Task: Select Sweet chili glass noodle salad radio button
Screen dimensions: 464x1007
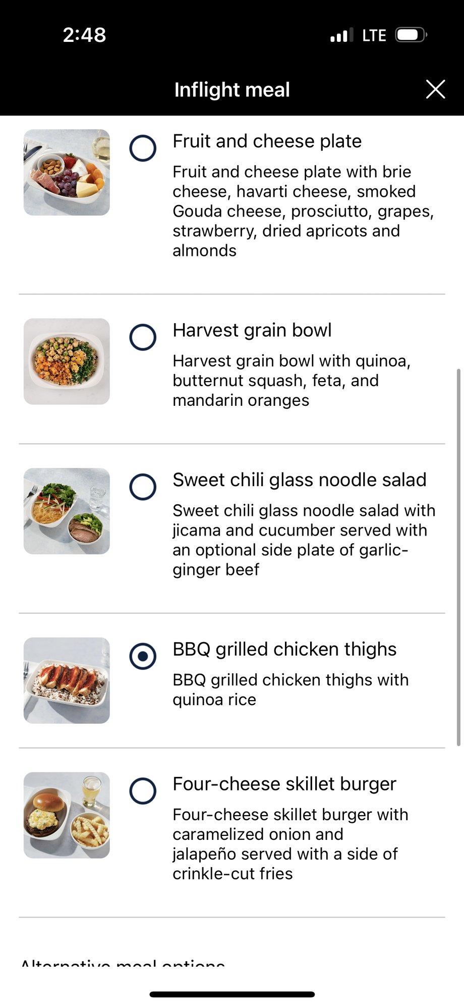Action: (143, 487)
